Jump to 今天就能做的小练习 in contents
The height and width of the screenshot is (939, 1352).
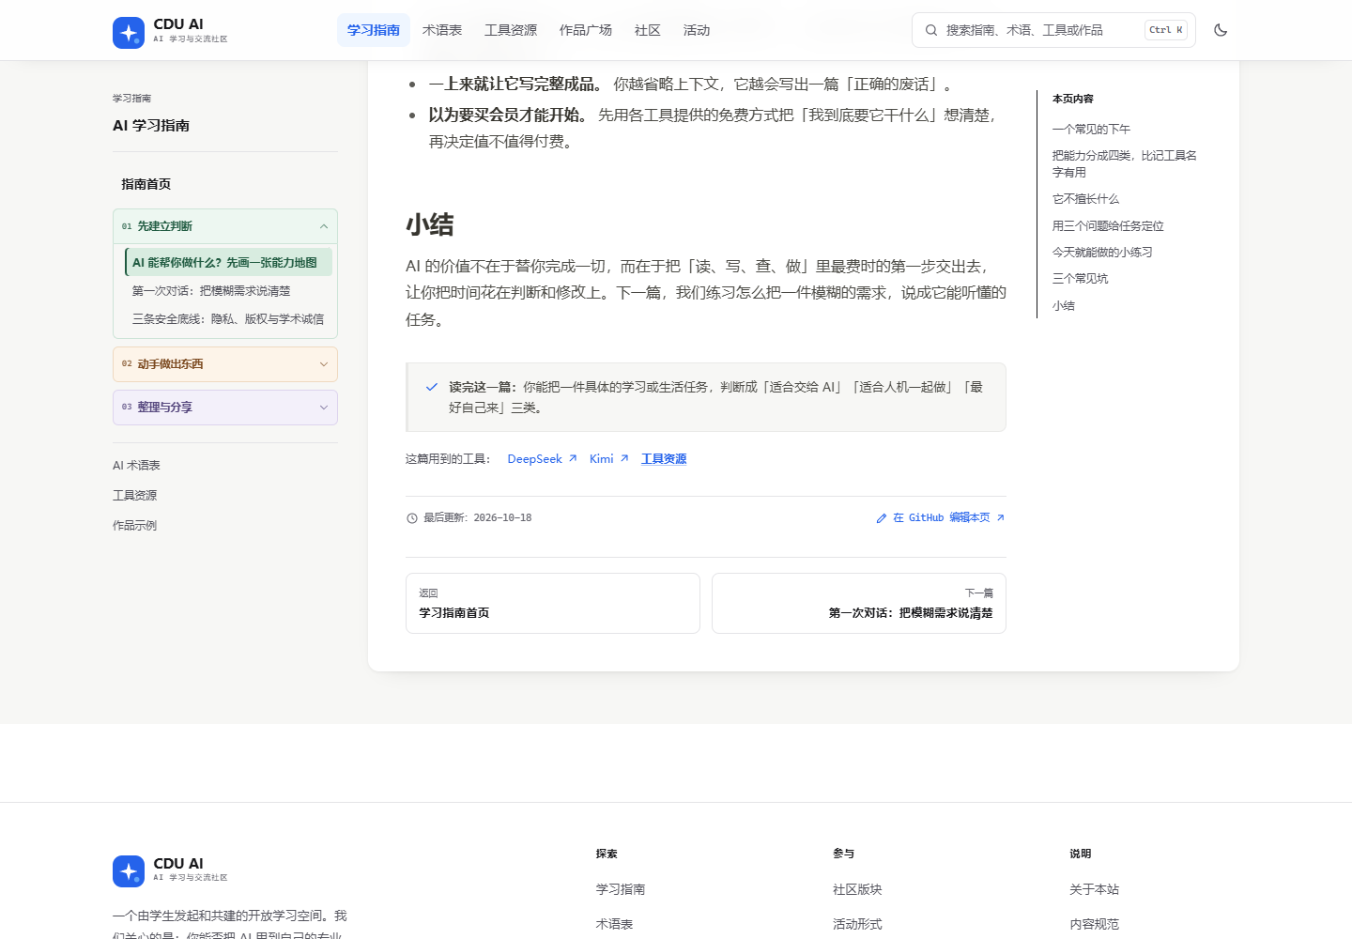[x=1102, y=253]
